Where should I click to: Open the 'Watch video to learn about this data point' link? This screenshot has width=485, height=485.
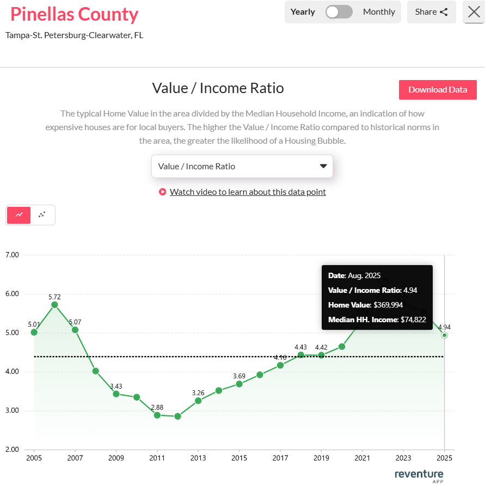(x=248, y=192)
